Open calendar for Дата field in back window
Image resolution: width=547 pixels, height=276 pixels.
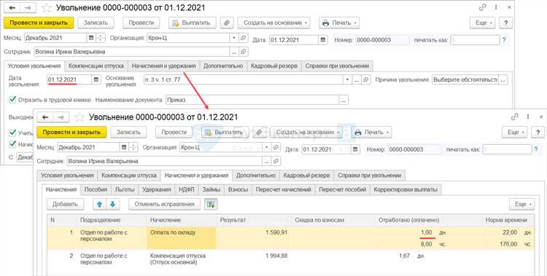323,40
